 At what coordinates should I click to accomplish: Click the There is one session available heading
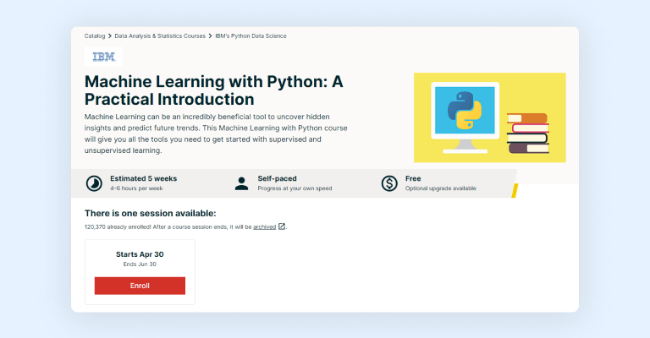tap(150, 213)
